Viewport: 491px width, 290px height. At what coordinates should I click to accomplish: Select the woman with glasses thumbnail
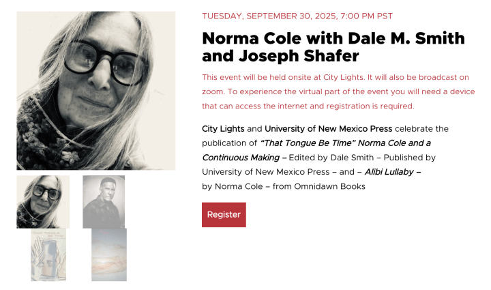[43, 201]
